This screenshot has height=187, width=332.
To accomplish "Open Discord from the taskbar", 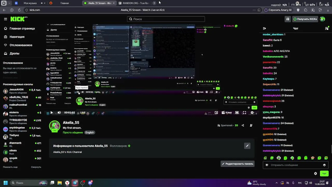I will pyautogui.click(x=90, y=183).
